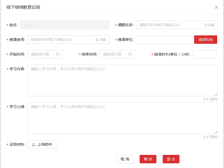Click the disabled 姓名 name field
This screenshot has width=224, height=168.
(x=64, y=25)
